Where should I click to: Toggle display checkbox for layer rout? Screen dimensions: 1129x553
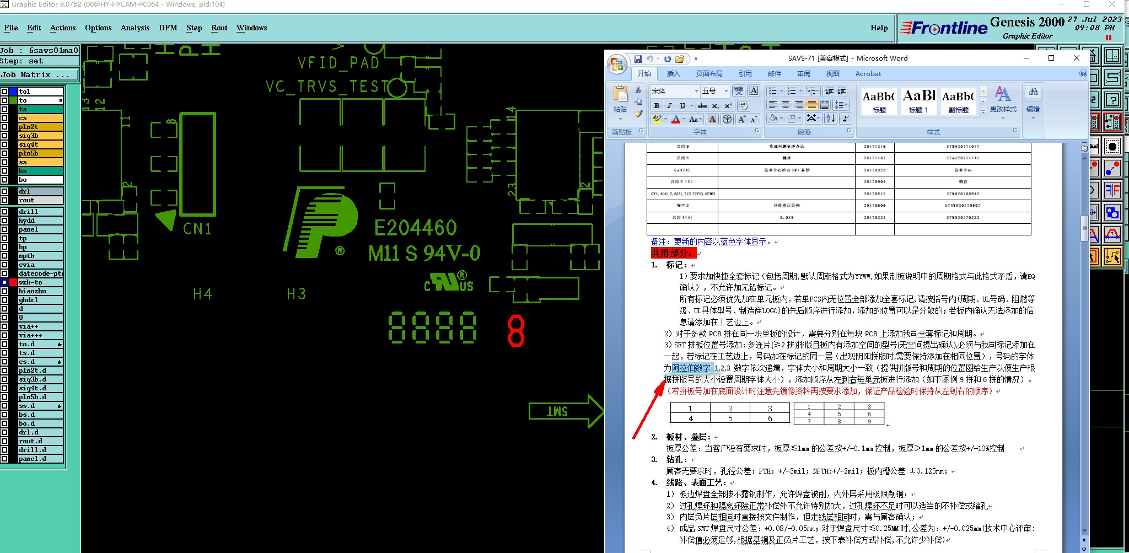pos(4,200)
